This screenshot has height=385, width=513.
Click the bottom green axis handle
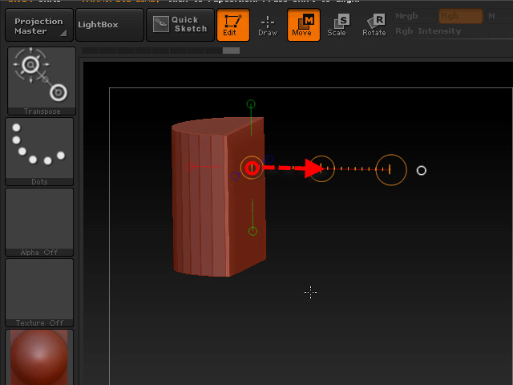tap(252, 231)
